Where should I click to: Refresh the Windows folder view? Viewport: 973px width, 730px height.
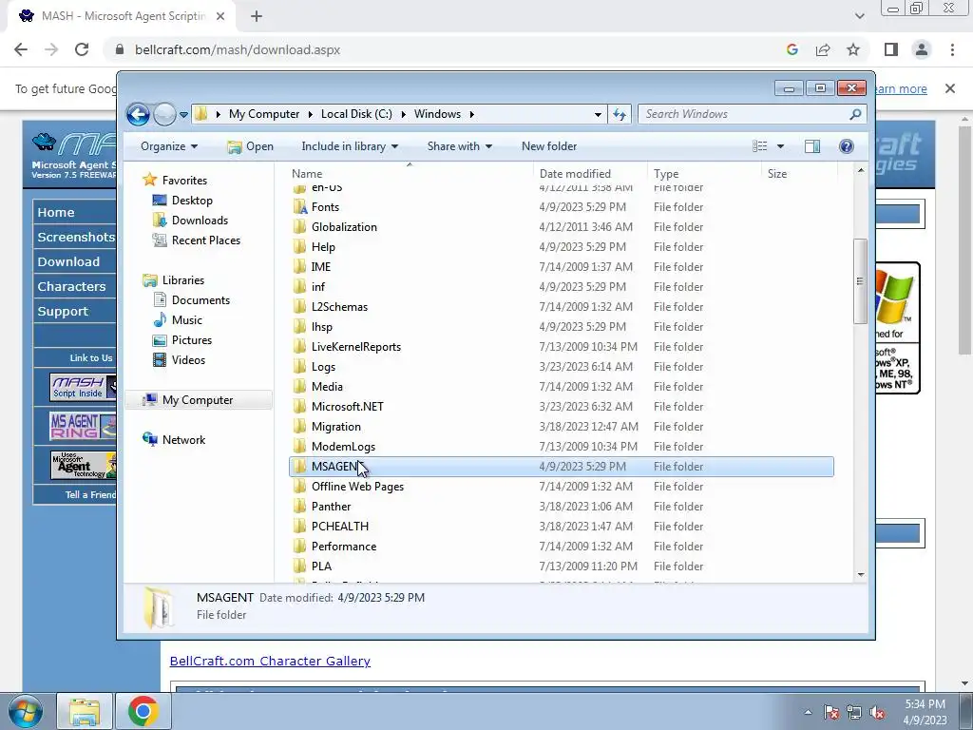620,114
